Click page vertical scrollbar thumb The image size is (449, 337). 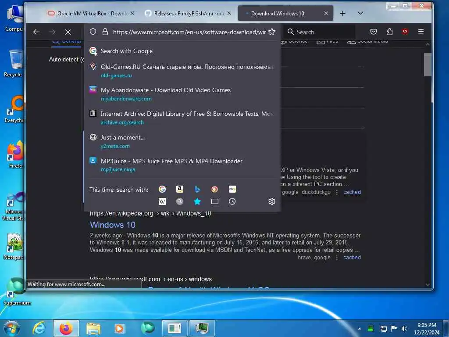click(x=428, y=65)
